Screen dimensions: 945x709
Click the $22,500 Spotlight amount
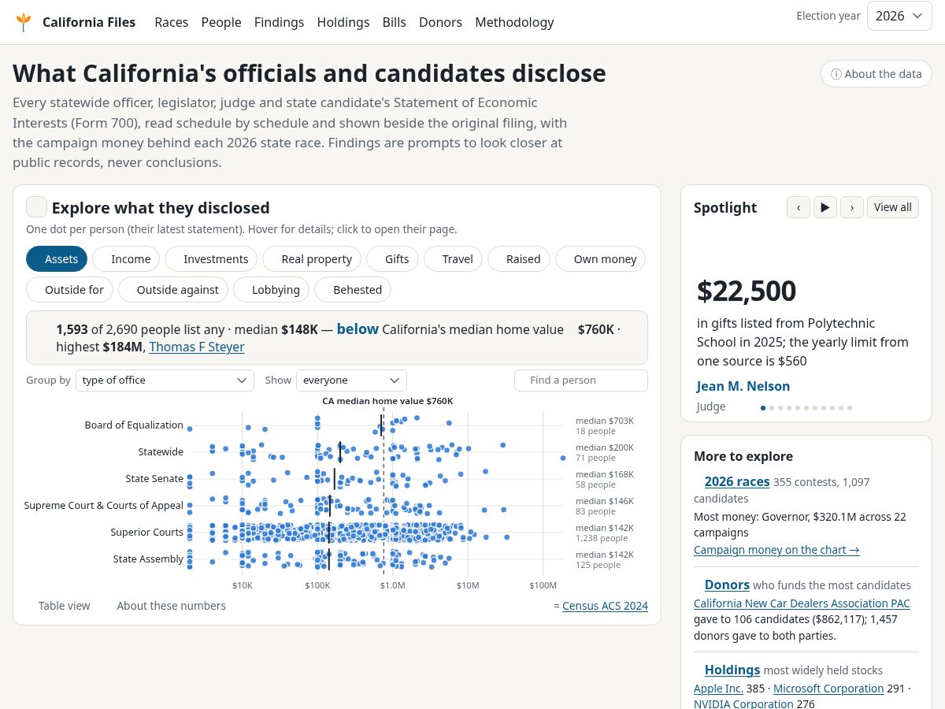click(x=747, y=291)
